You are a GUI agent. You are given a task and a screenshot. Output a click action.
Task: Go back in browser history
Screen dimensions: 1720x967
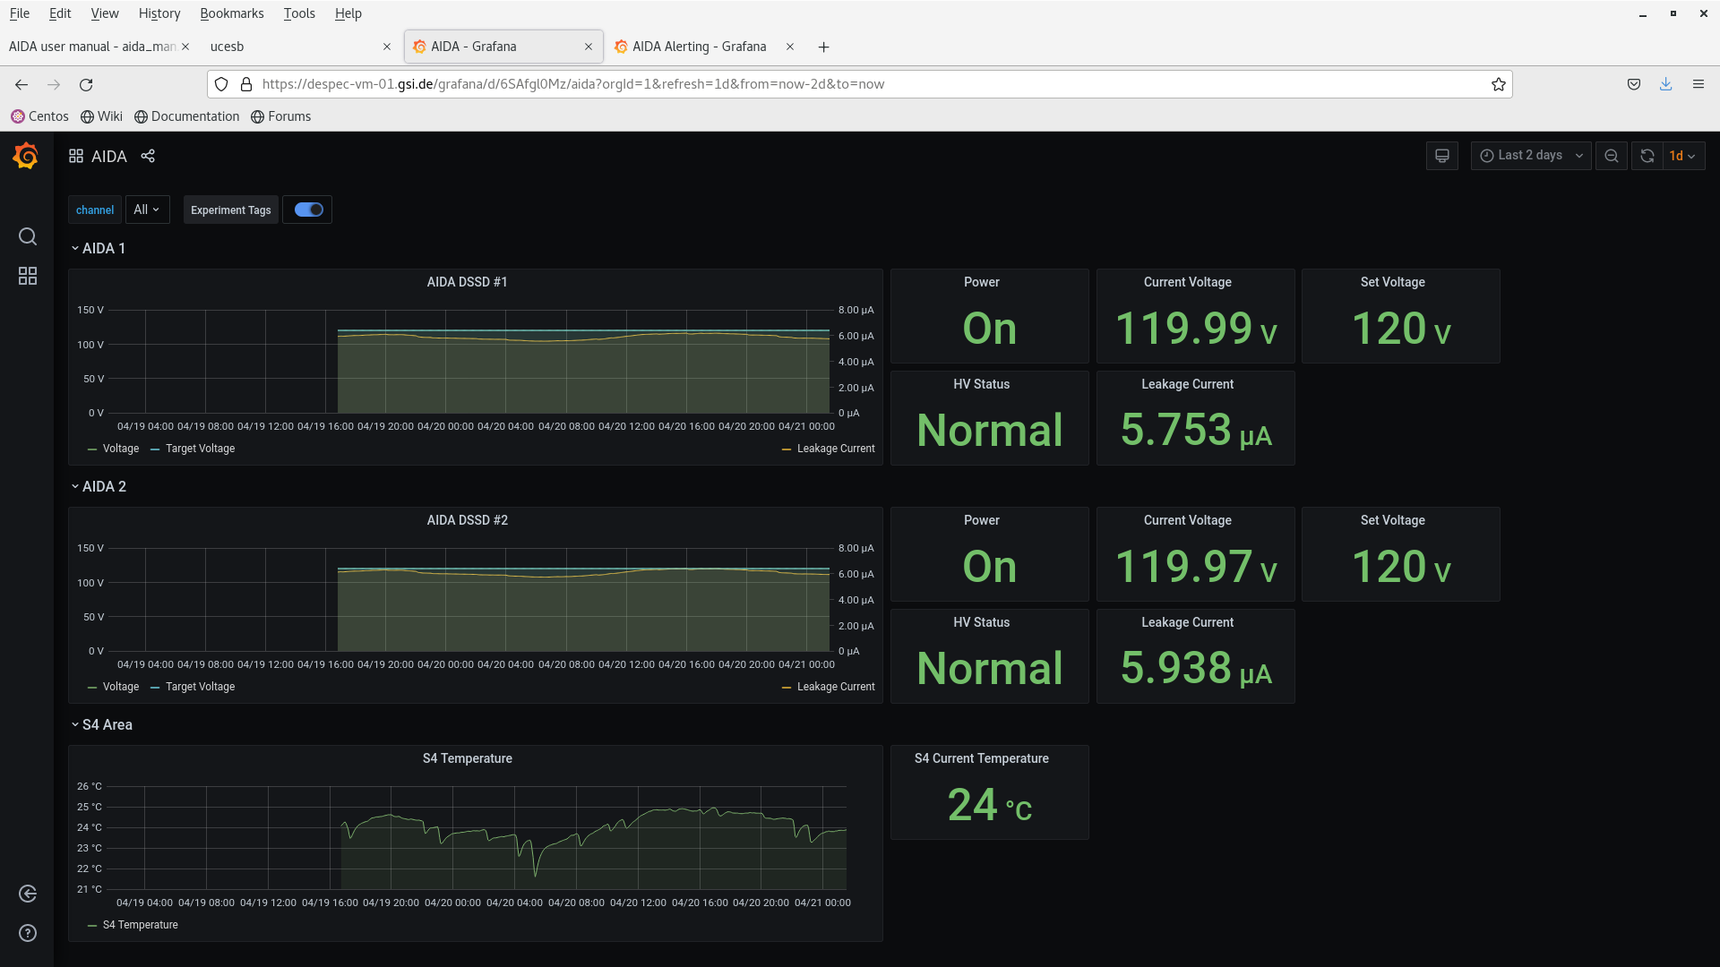(x=21, y=84)
